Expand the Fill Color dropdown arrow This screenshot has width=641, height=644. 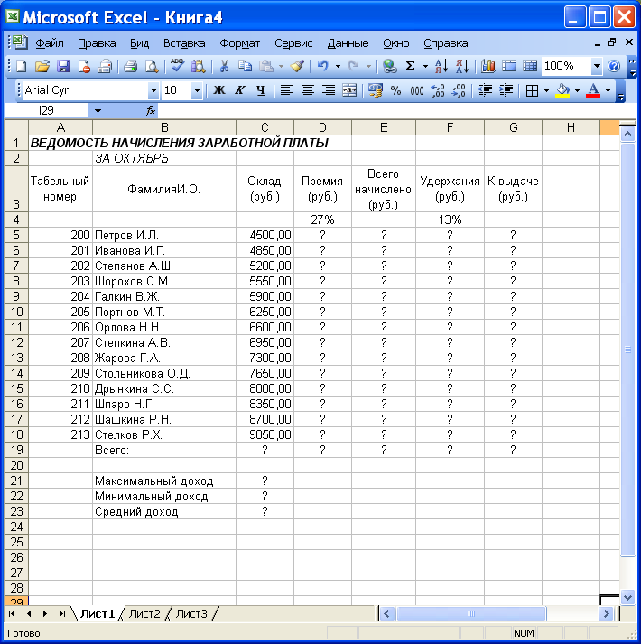point(577,90)
